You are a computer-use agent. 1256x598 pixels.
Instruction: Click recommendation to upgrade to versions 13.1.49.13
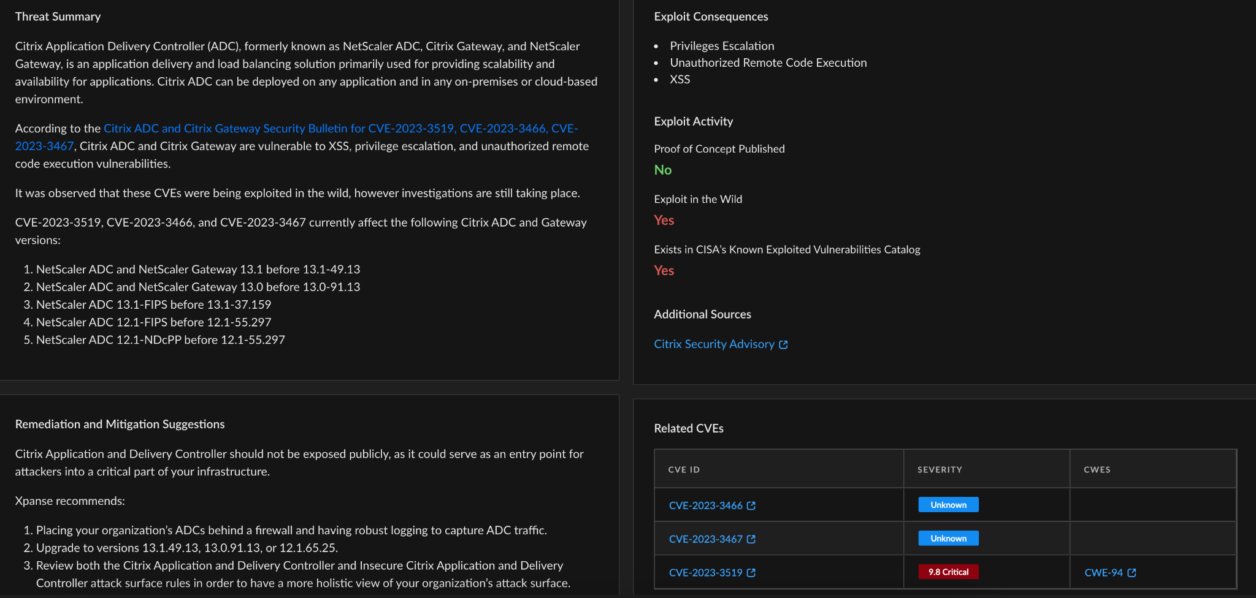tap(187, 548)
